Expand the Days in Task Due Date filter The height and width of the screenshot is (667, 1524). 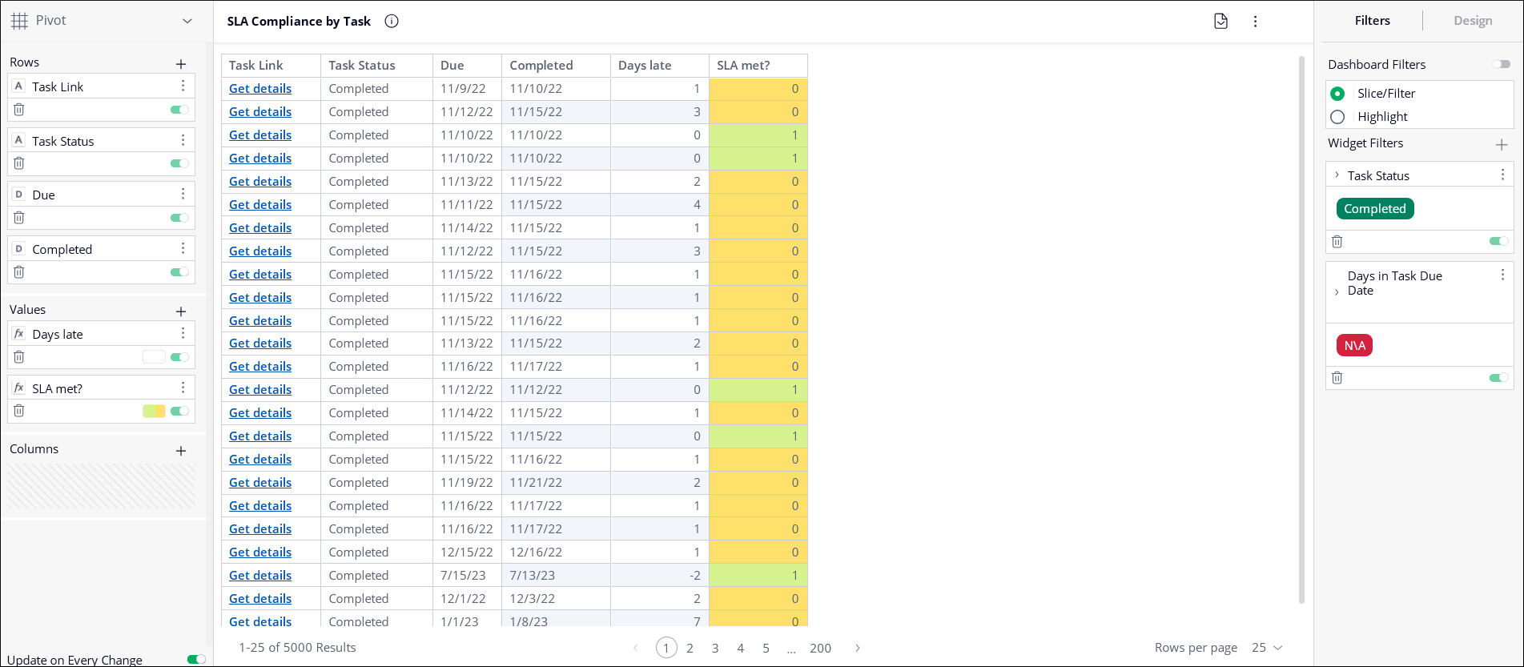point(1337,292)
